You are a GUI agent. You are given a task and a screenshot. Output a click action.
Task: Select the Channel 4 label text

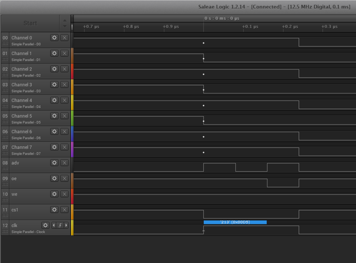22,101
